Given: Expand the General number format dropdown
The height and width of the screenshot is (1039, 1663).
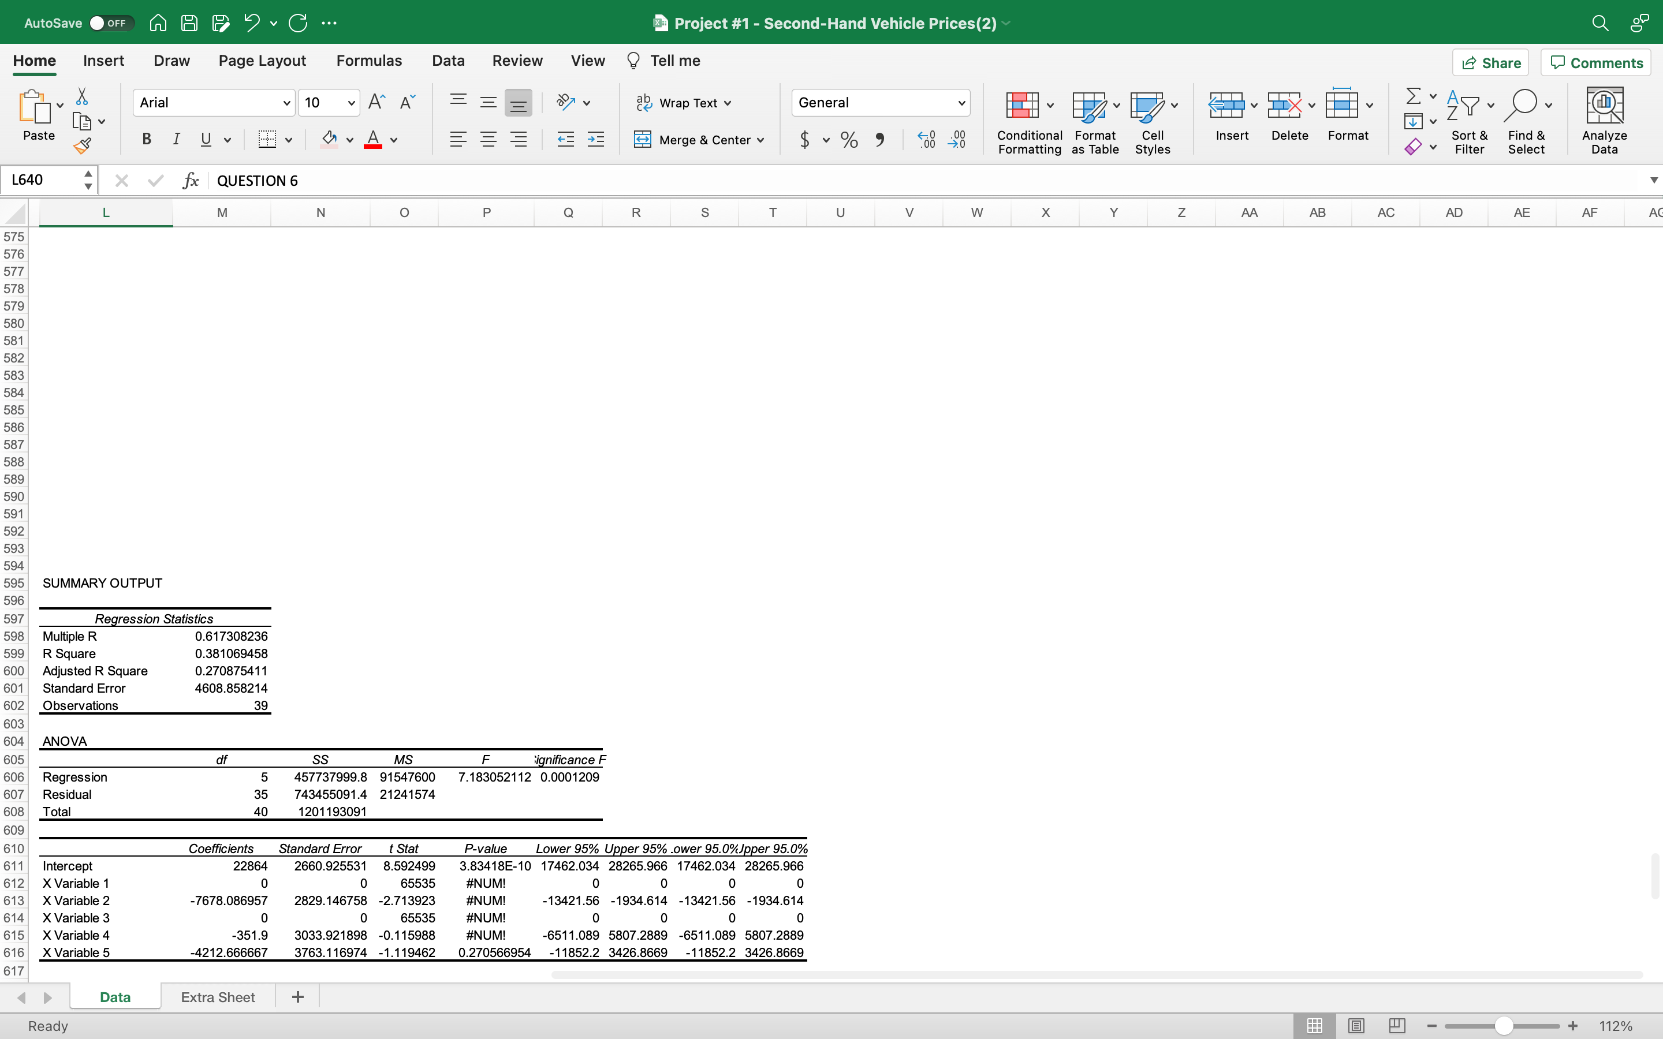Looking at the screenshot, I should coord(961,103).
